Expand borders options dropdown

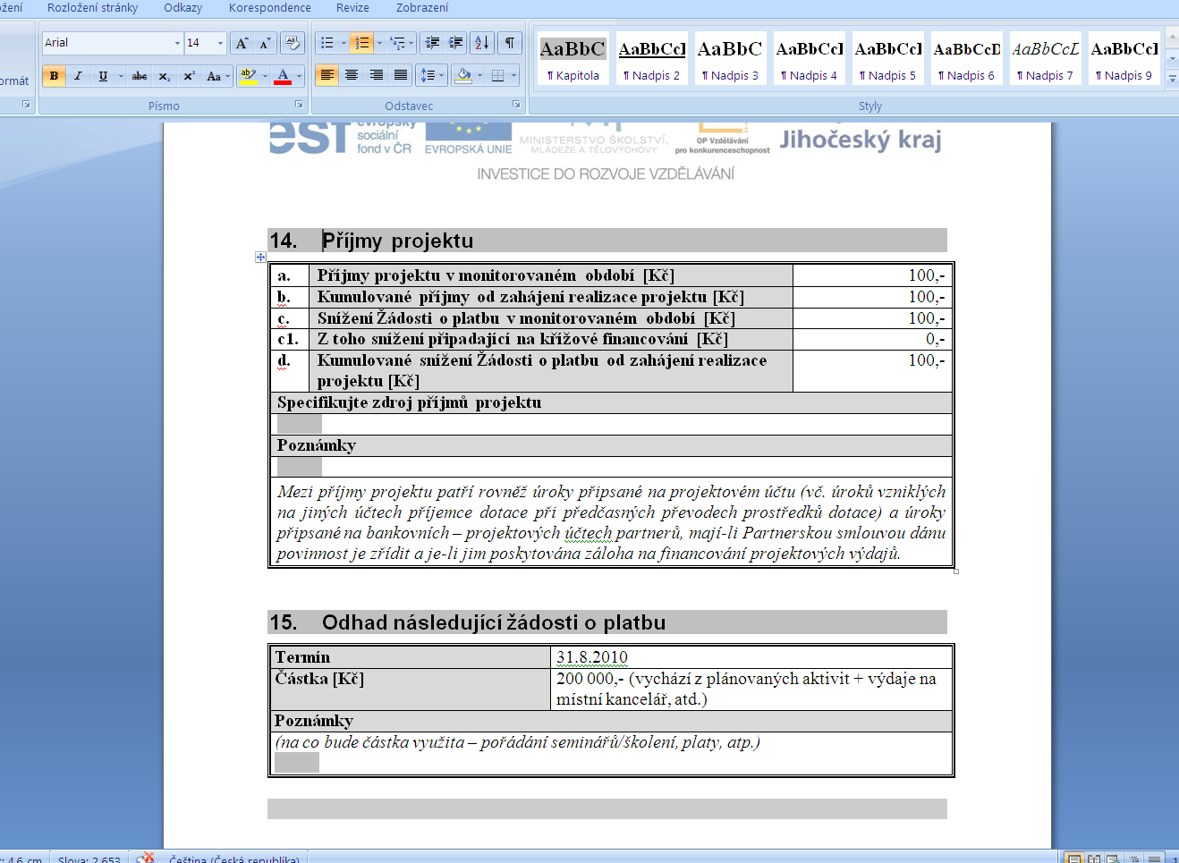pyautogui.click(x=514, y=76)
